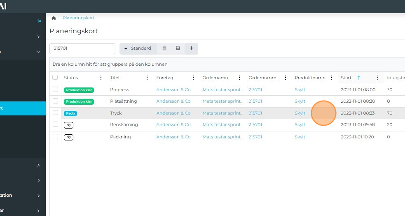The height and width of the screenshot is (216, 405).
Task: Expand the bottom sidebar chevron item
Action: (x=38, y=211)
